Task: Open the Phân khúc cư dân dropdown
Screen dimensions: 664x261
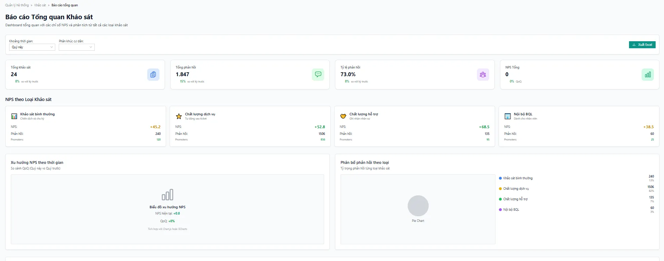Action: point(77,47)
